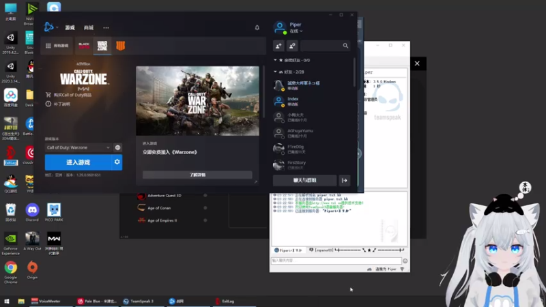The image size is (546, 307).
Task: Open the notification bell
Action: click(x=257, y=27)
